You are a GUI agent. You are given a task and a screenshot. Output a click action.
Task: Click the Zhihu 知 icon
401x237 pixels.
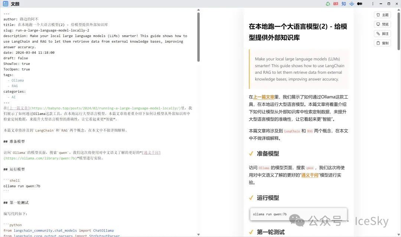pos(344,4)
